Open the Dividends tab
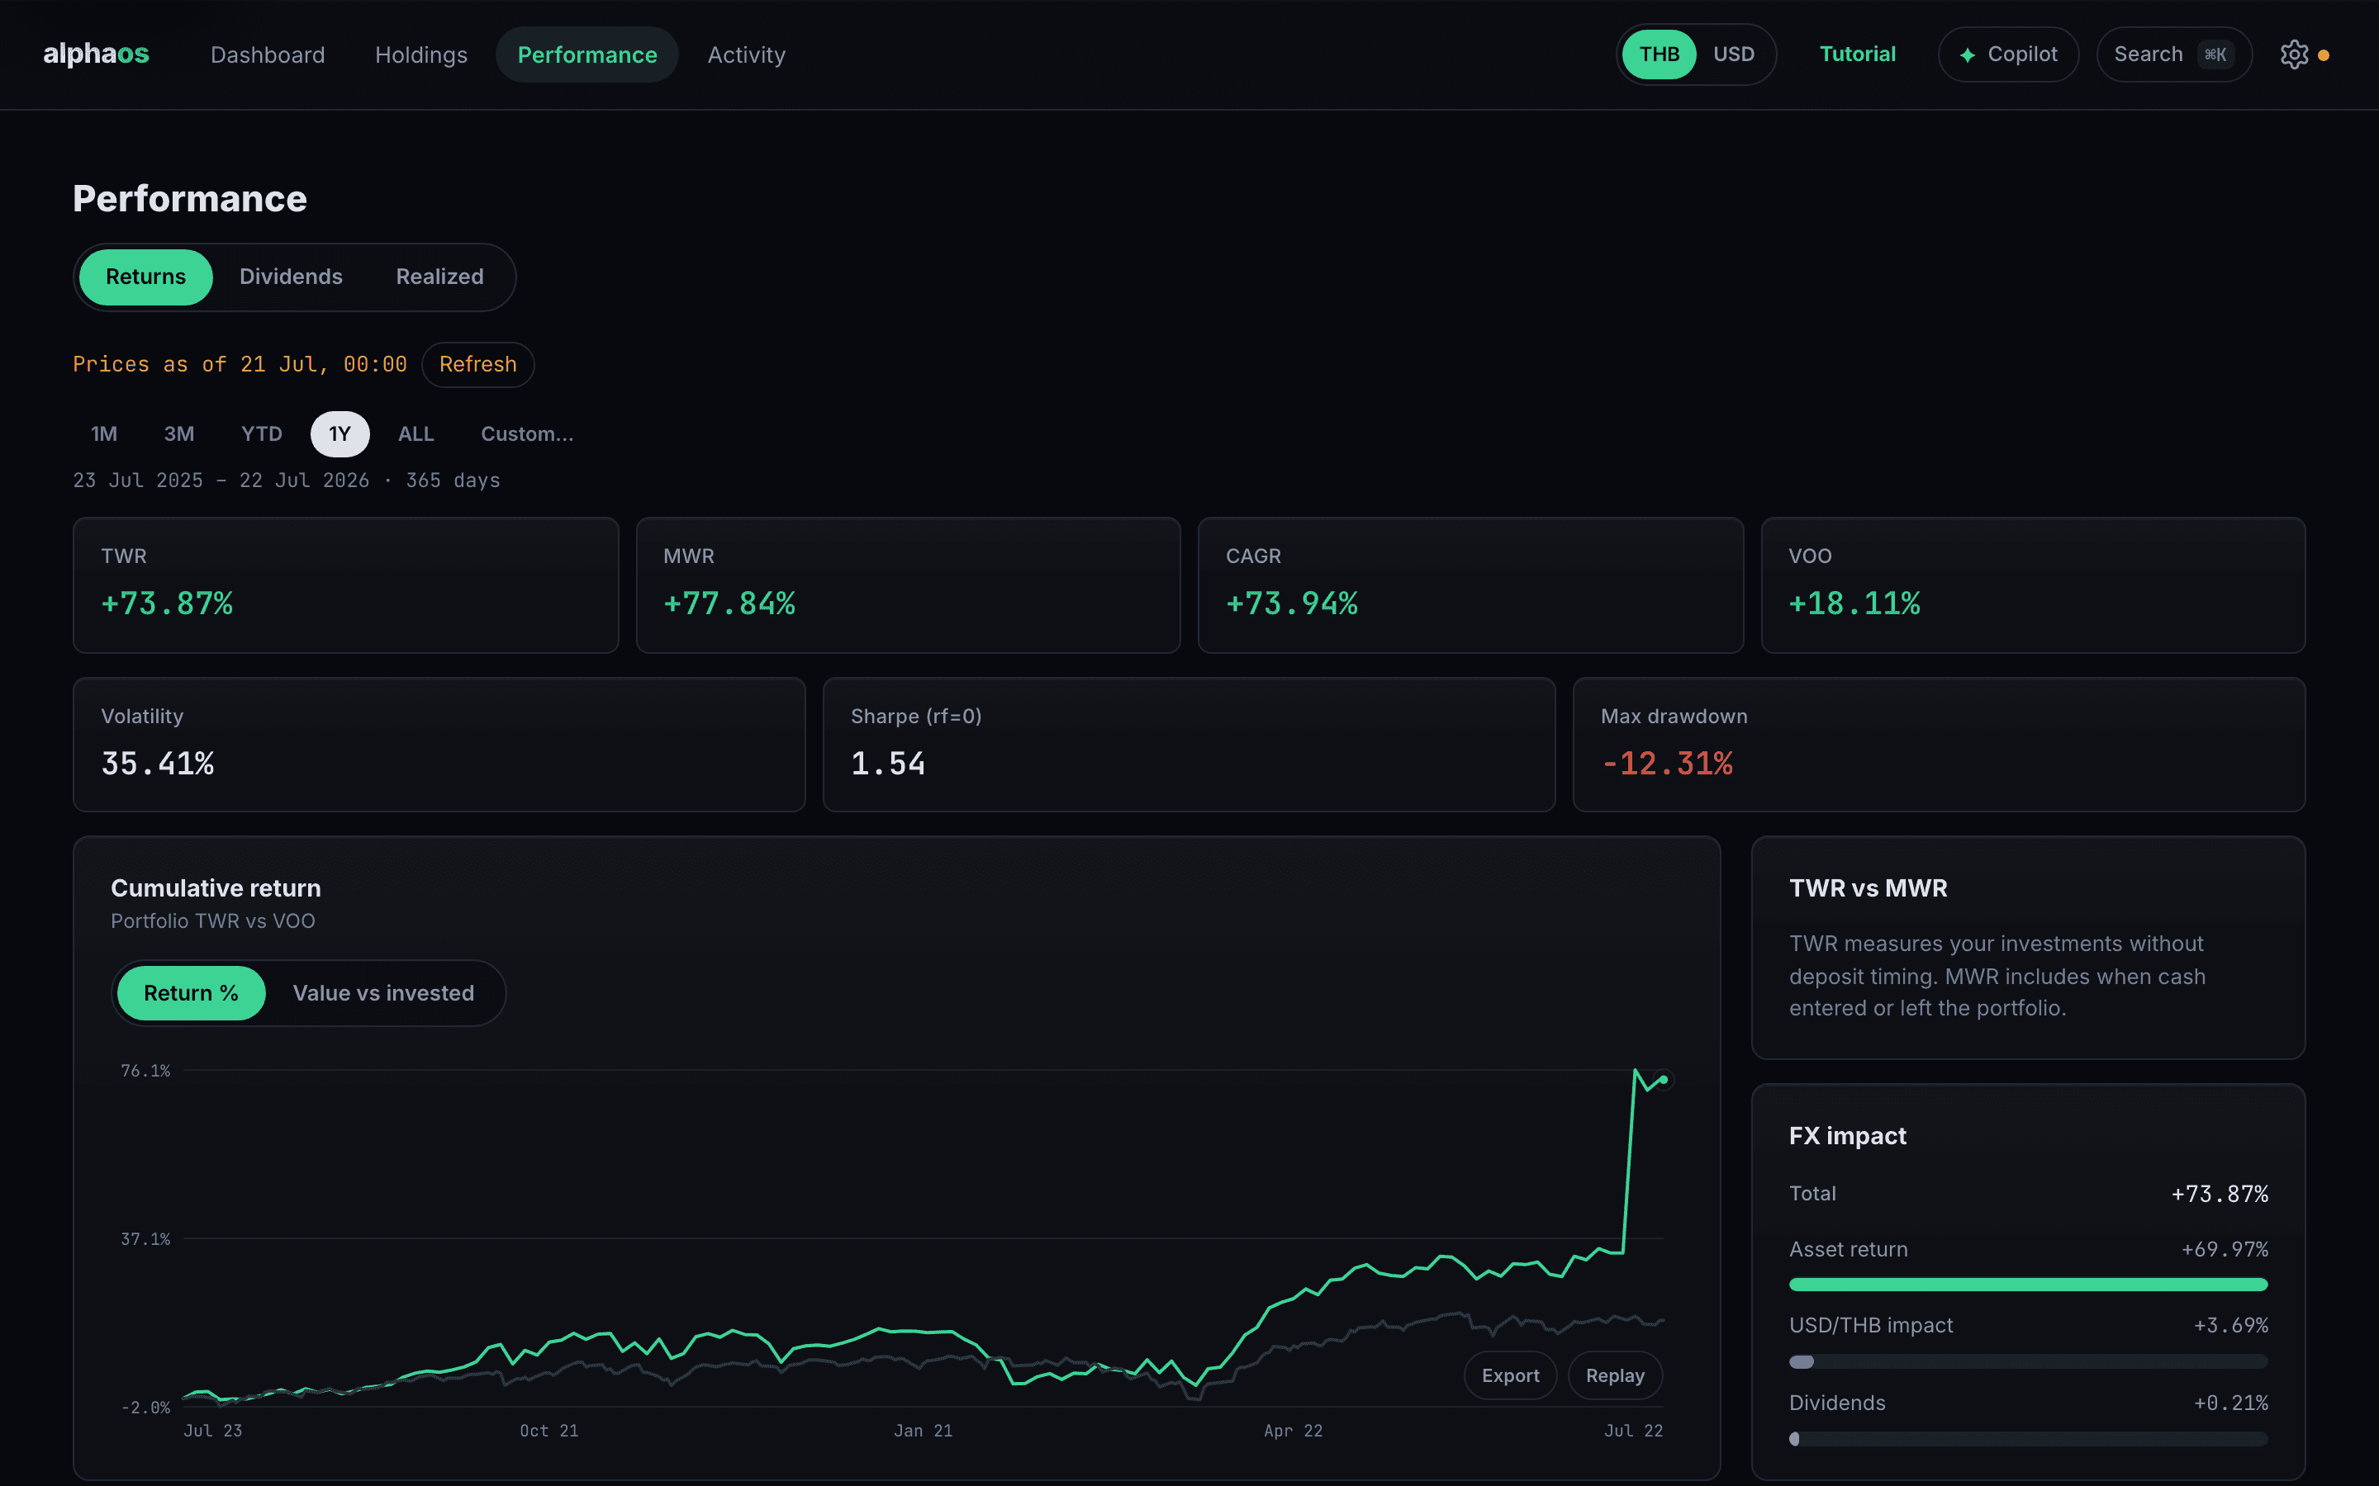The width and height of the screenshot is (2379, 1486). point(291,277)
